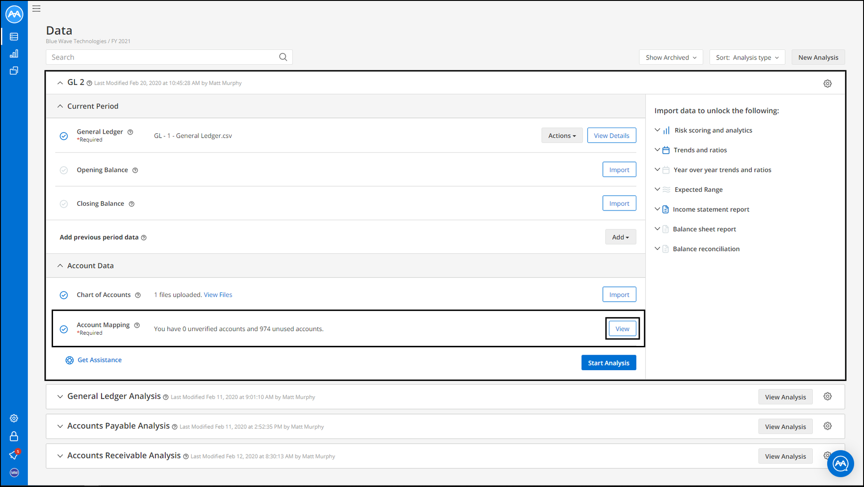Expand Expected Range item
The height and width of the screenshot is (487, 864).
(x=657, y=189)
